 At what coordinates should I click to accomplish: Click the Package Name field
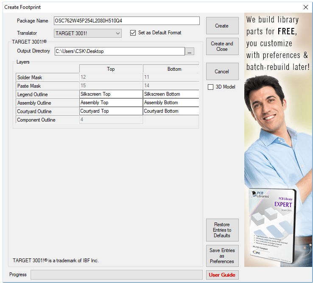click(x=126, y=21)
